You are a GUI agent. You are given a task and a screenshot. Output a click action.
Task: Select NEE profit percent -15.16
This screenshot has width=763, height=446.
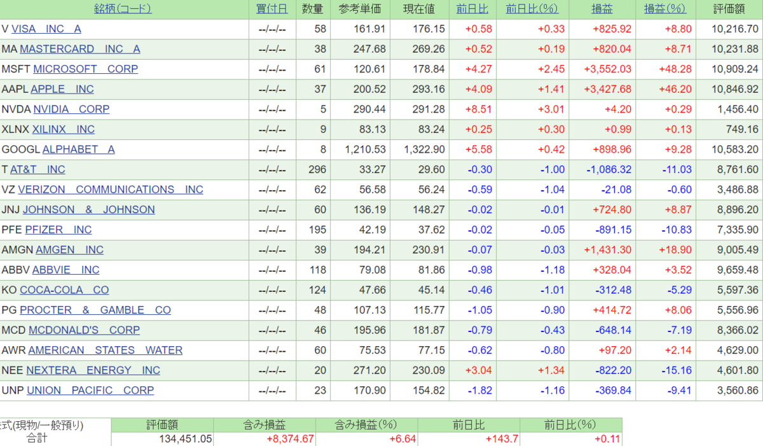(x=676, y=370)
